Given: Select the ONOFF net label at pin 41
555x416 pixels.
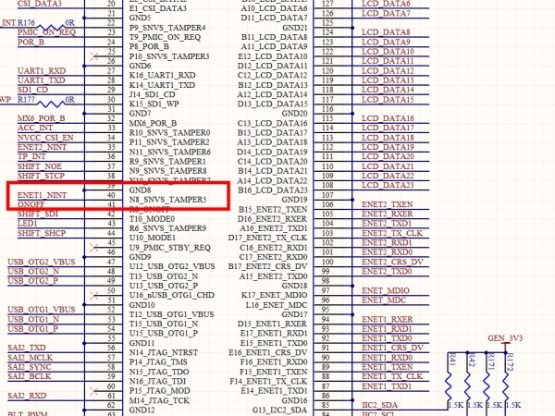Looking at the screenshot, I should [31, 205].
